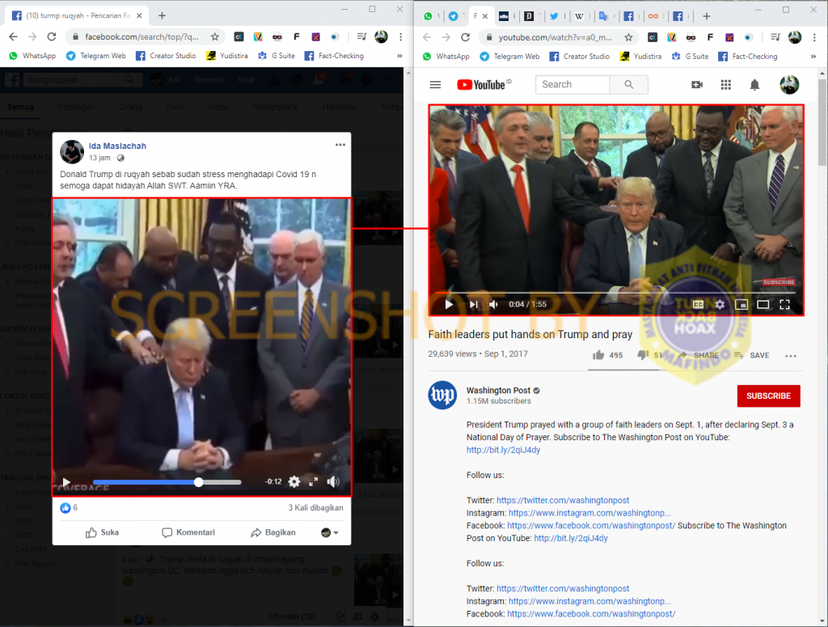Expand the hidden bookmarks chevron in left browser
Viewport: 828px width, 627px height.
click(399, 56)
